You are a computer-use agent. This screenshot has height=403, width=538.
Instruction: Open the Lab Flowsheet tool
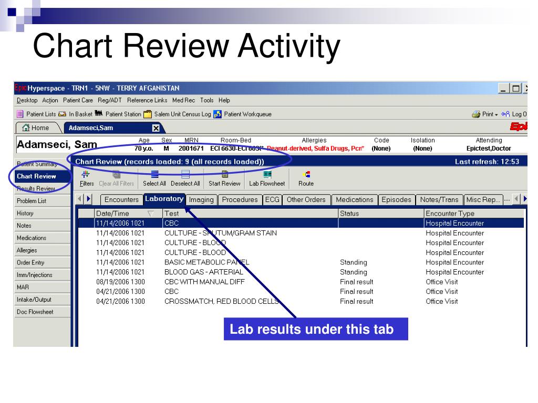point(267,178)
